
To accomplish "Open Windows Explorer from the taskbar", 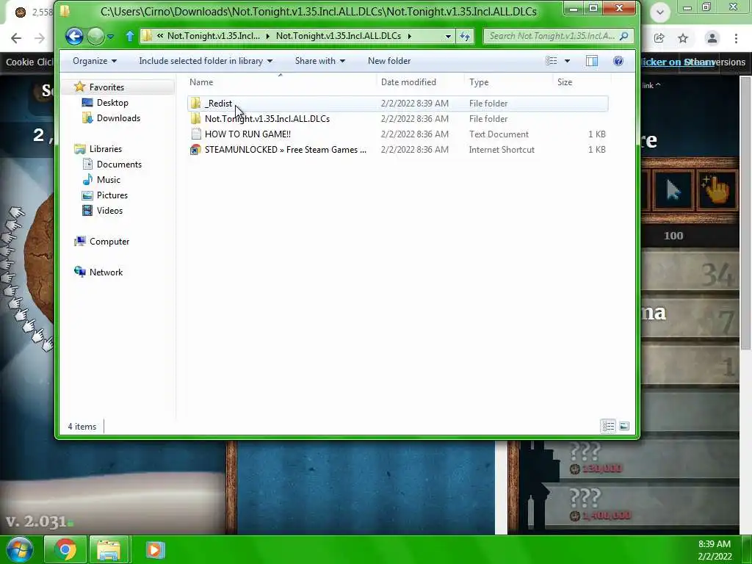I will [x=109, y=549].
